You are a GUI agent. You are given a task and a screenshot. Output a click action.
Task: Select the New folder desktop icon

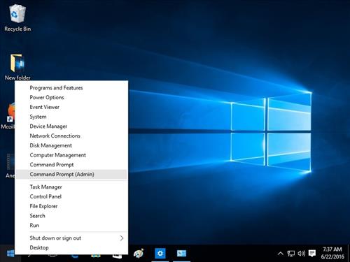click(17, 67)
